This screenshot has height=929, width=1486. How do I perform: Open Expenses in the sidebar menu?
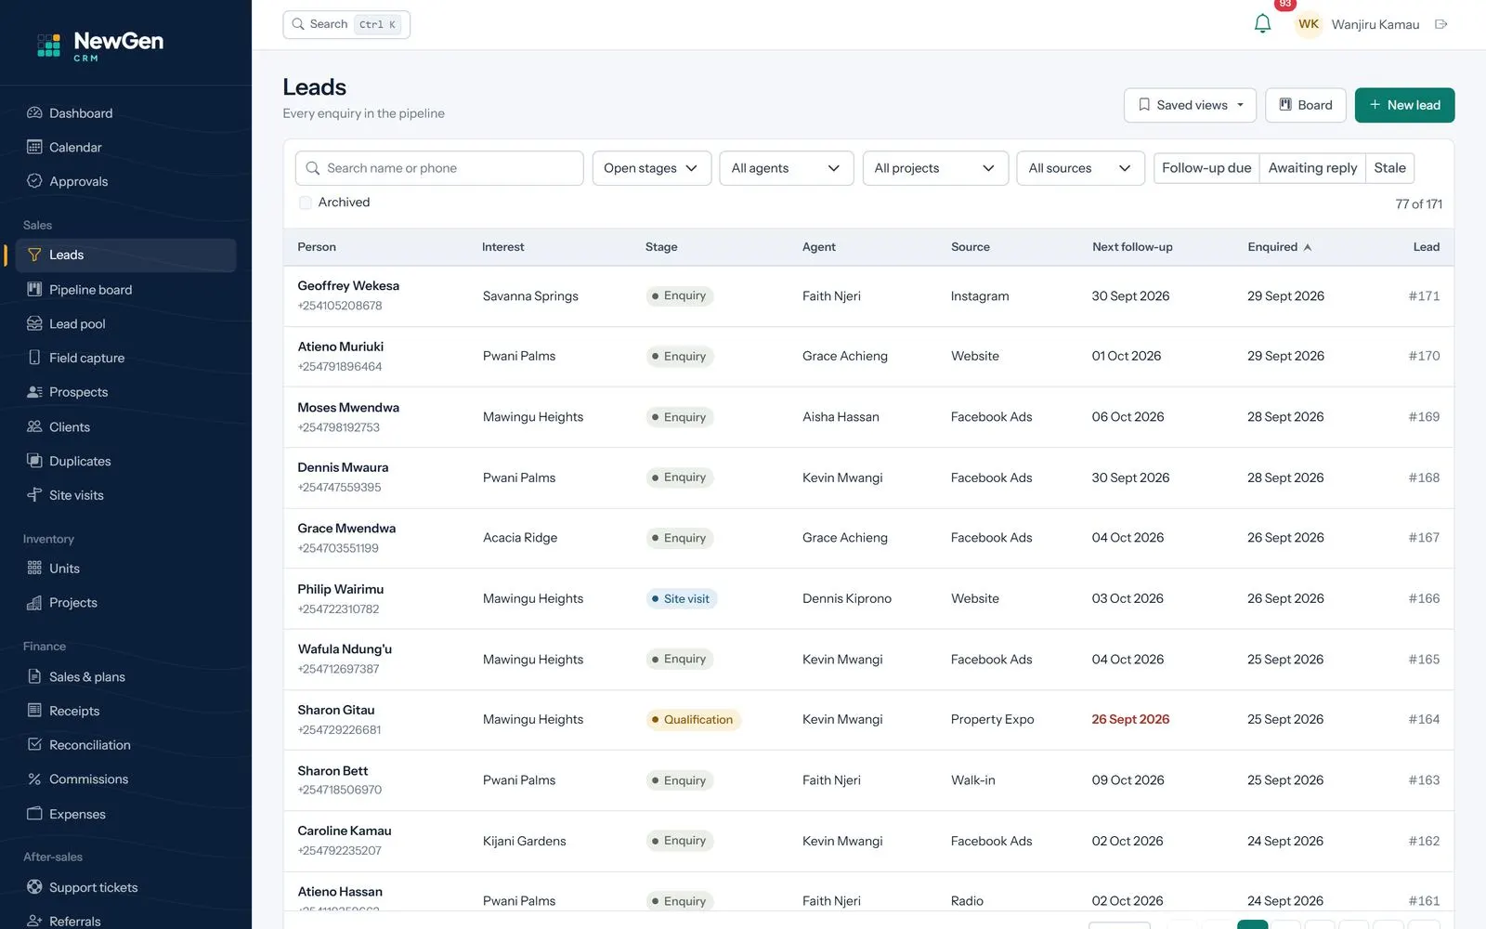[x=126, y=814]
